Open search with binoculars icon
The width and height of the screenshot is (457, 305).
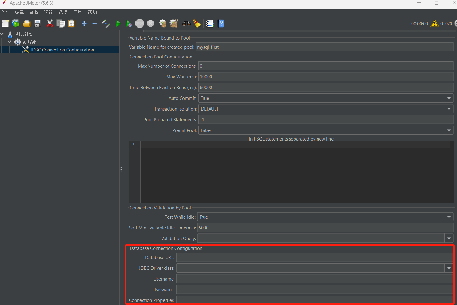pyautogui.click(x=186, y=24)
